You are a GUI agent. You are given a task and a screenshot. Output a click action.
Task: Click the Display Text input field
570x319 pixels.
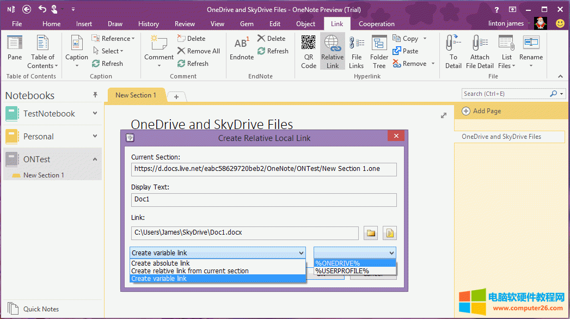pyautogui.click(x=263, y=200)
